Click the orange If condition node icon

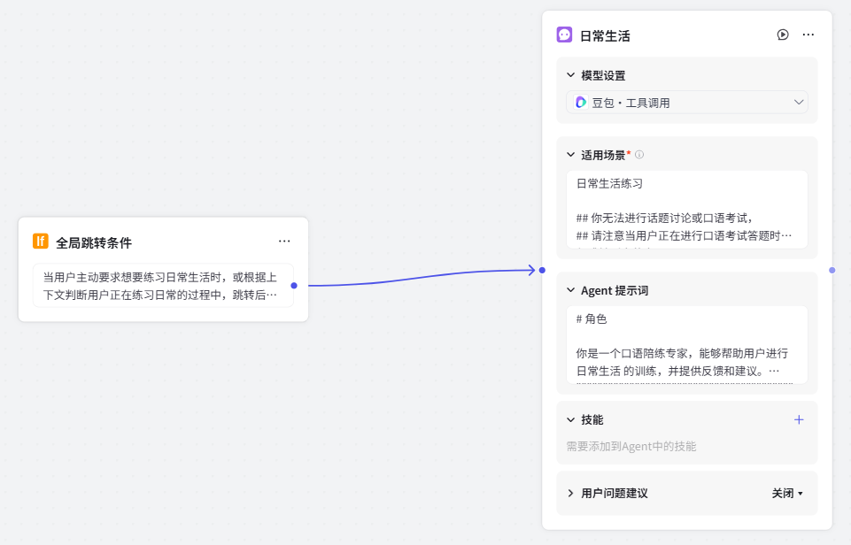pyautogui.click(x=40, y=242)
